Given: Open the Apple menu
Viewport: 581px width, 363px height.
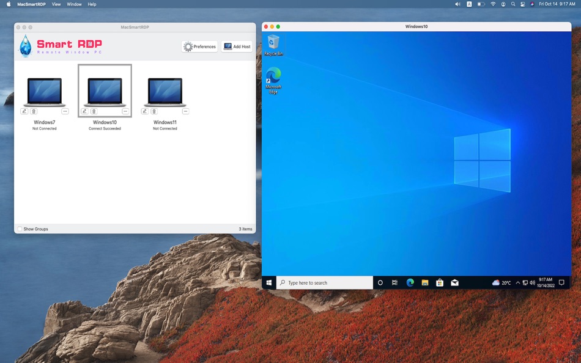Looking at the screenshot, I should coord(9,4).
